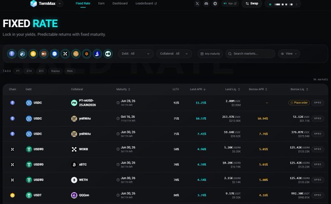Click the external-link icon beside Leaderboard

click(156, 3)
